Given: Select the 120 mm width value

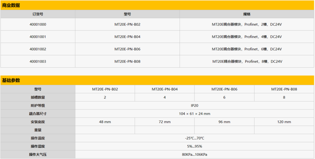Looking at the screenshot, I should tap(284, 122).
